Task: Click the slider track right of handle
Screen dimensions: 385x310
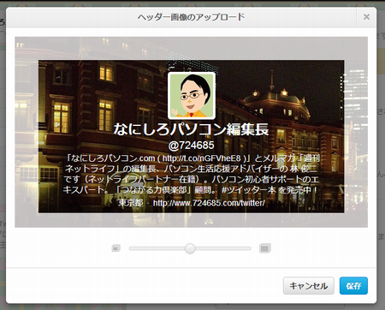Action: (x=223, y=248)
